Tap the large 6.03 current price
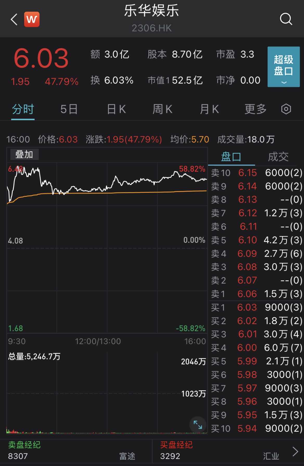The height and width of the screenshot is (466, 304). pos(41,58)
